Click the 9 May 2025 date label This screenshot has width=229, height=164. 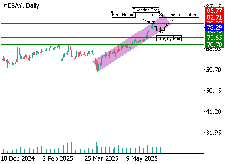coord(140,158)
